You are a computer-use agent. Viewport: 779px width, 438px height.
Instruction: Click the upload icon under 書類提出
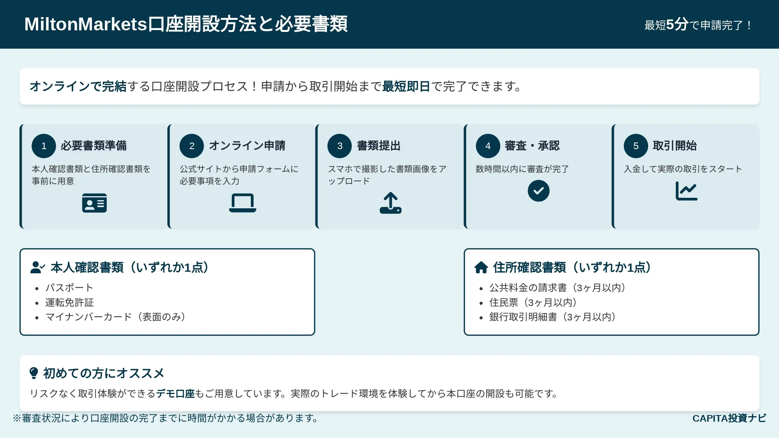coord(390,203)
